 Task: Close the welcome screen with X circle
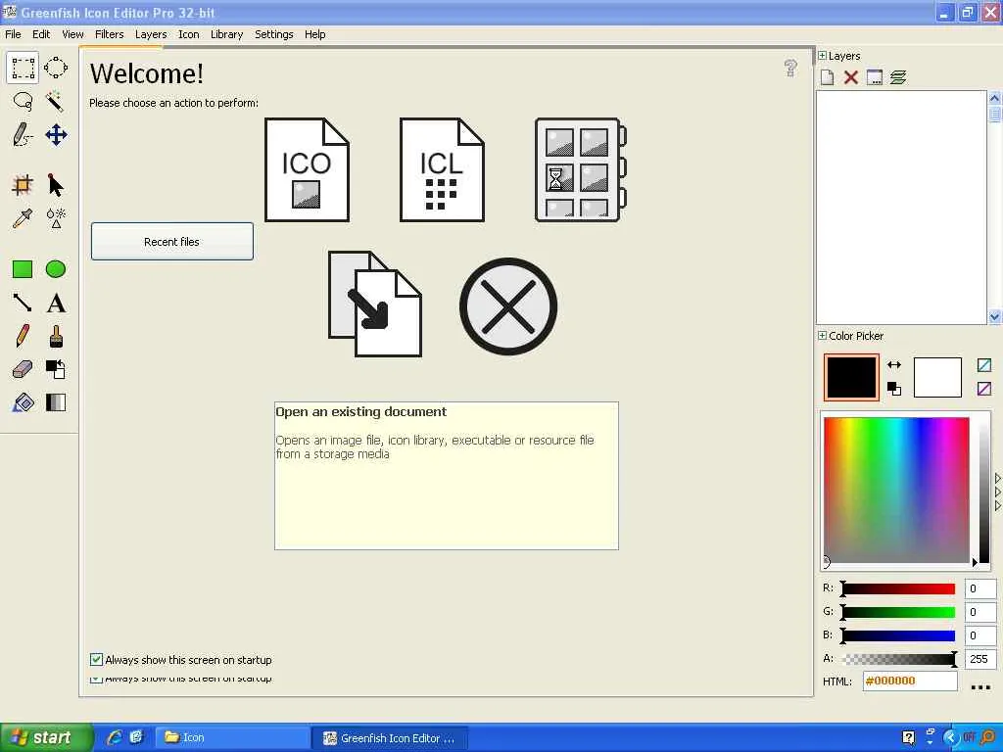(508, 306)
